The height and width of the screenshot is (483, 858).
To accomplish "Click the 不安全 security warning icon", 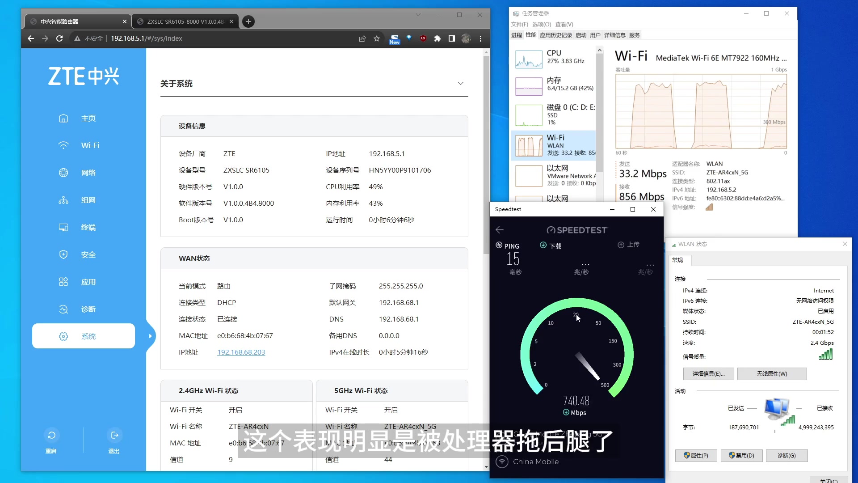I will tap(77, 38).
